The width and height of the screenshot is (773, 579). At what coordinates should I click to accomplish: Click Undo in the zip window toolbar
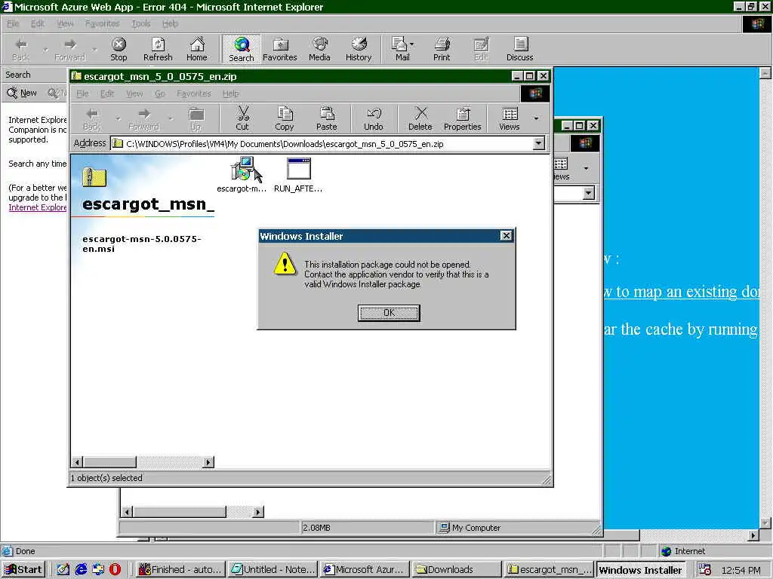tap(373, 118)
